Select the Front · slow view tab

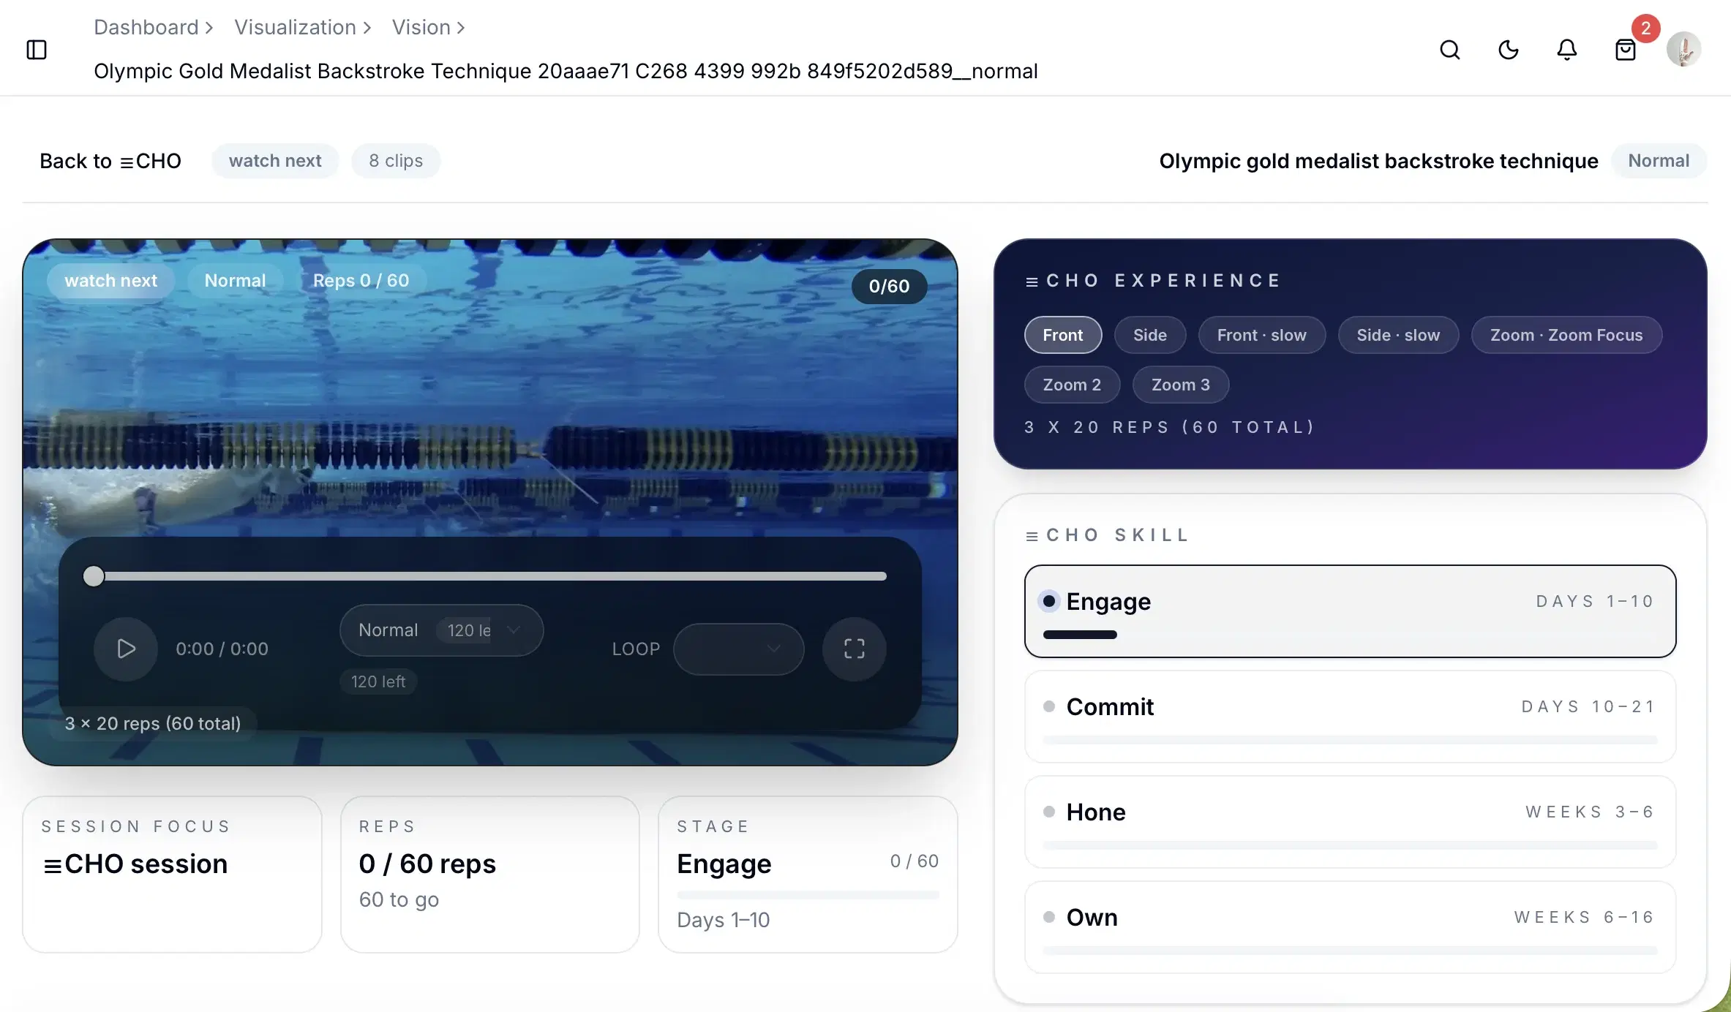tap(1262, 335)
